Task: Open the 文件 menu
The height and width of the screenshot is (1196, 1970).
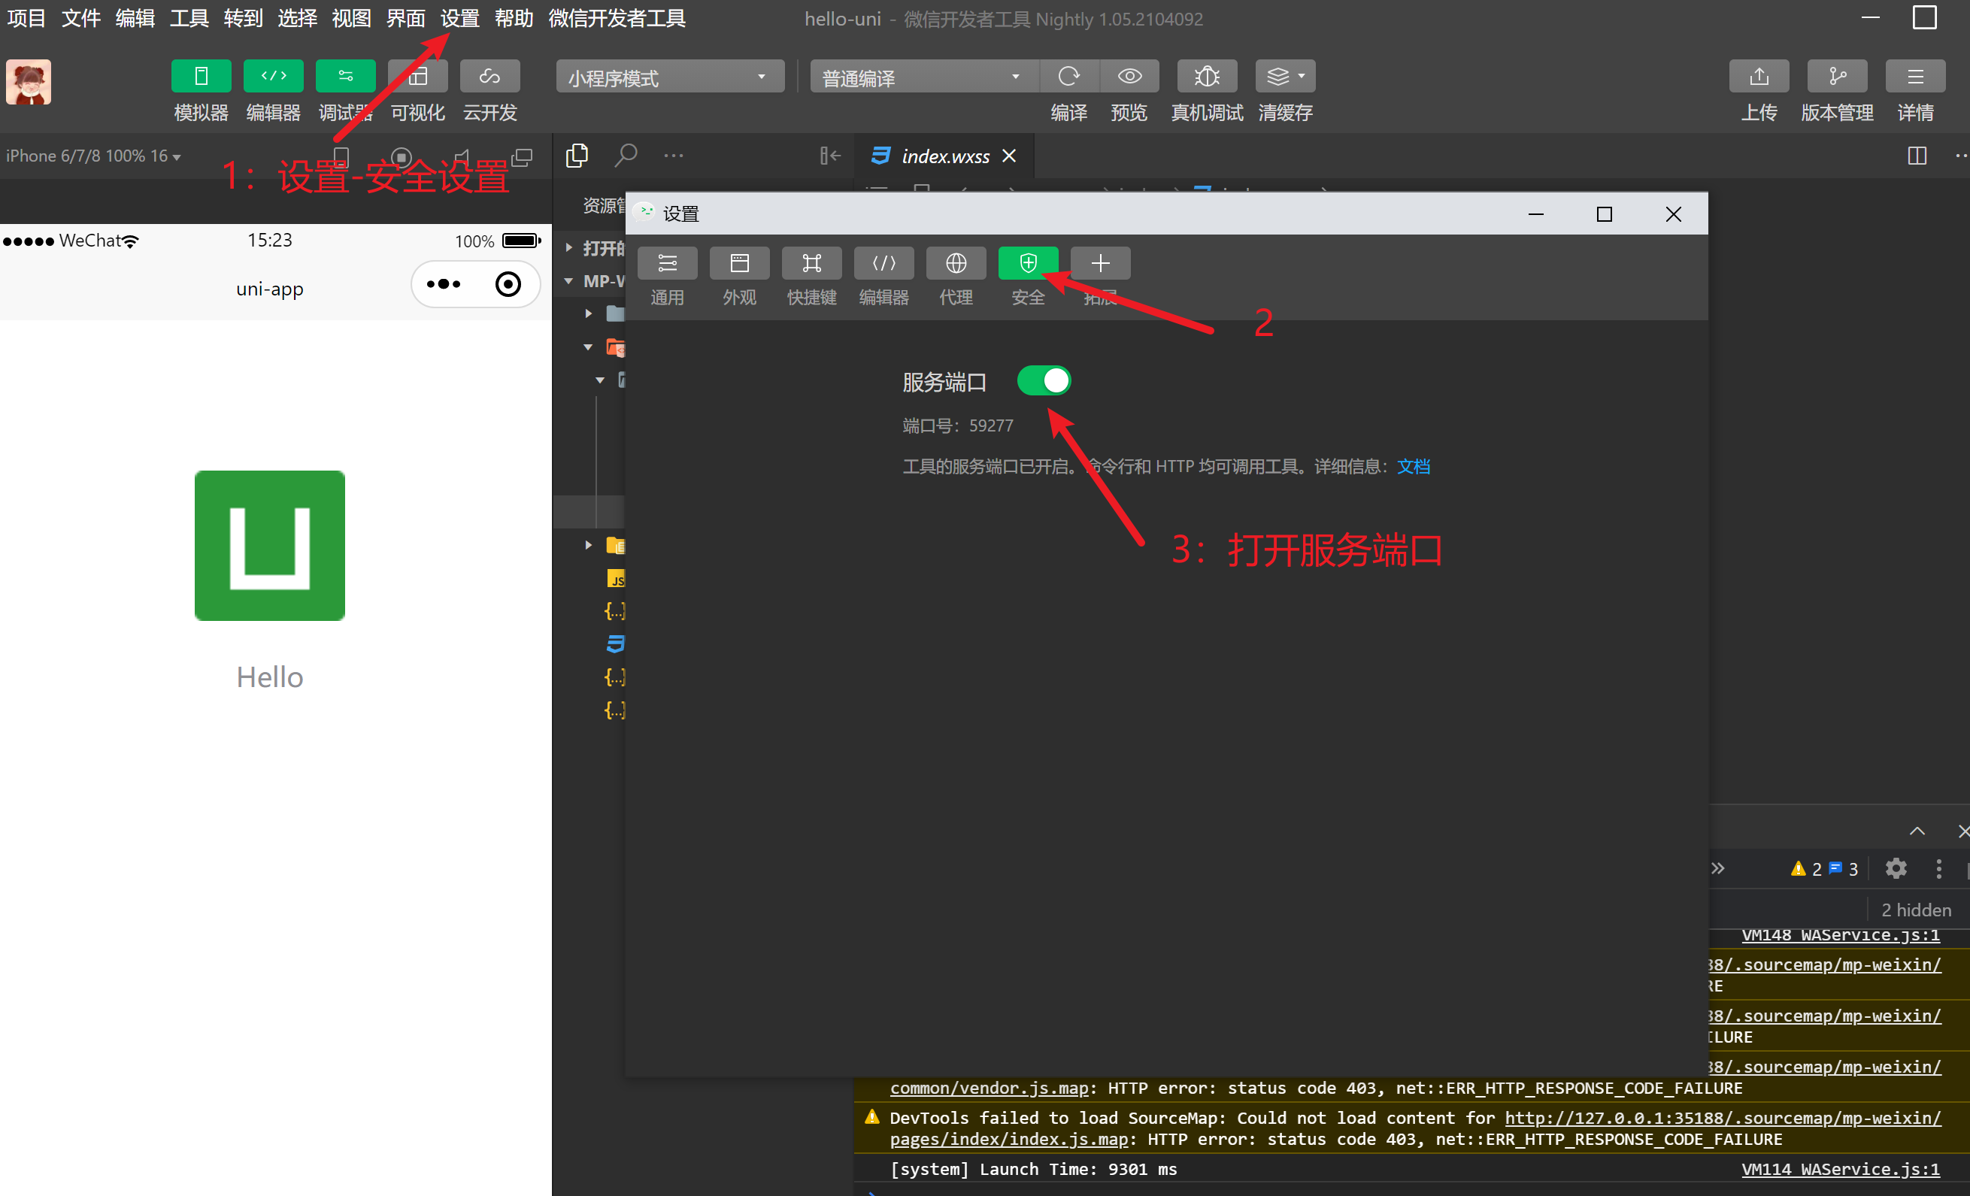Action: 80,18
